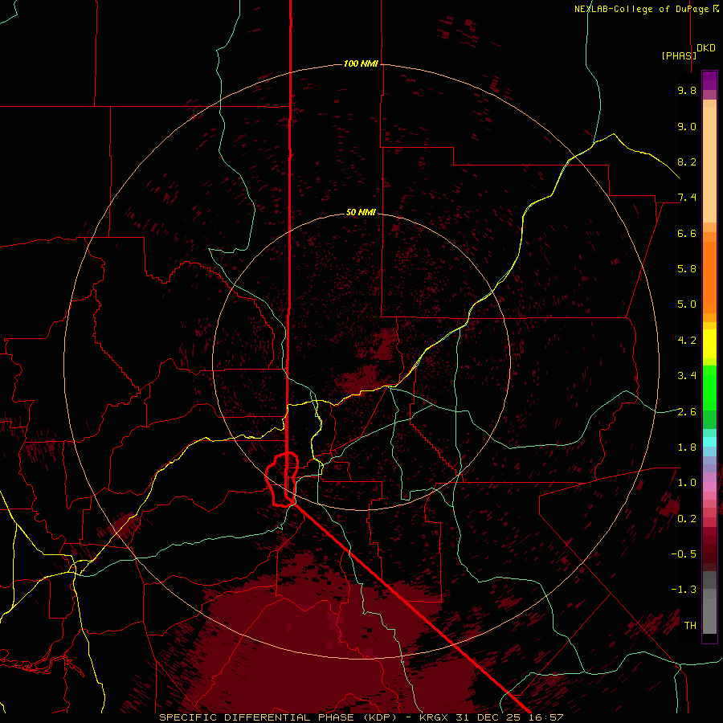Click the [PHAS] legend unit label
The image size is (723, 723).
click(679, 55)
